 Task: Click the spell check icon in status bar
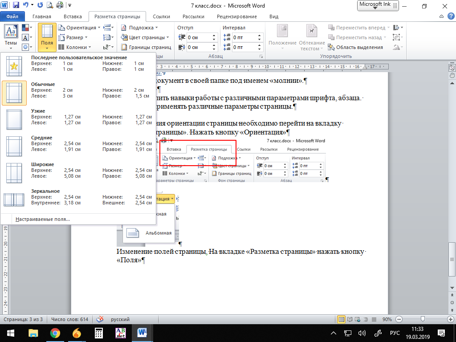[x=101, y=319]
